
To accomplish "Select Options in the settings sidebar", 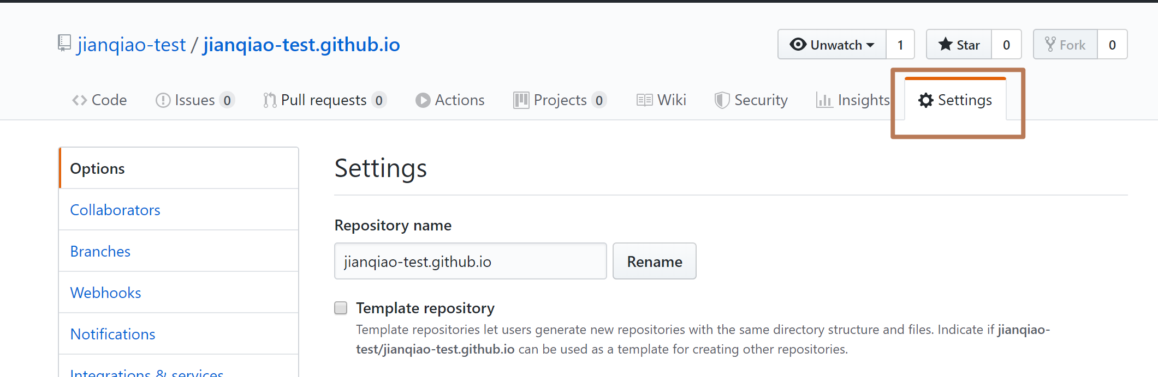I will click(x=179, y=168).
